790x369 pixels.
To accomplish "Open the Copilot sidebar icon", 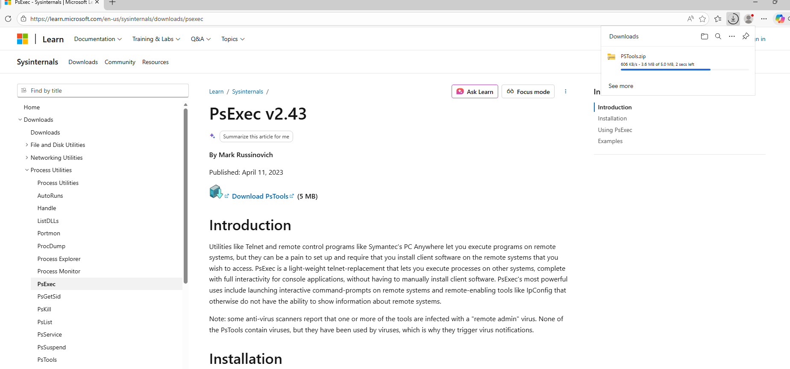I will click(x=780, y=19).
